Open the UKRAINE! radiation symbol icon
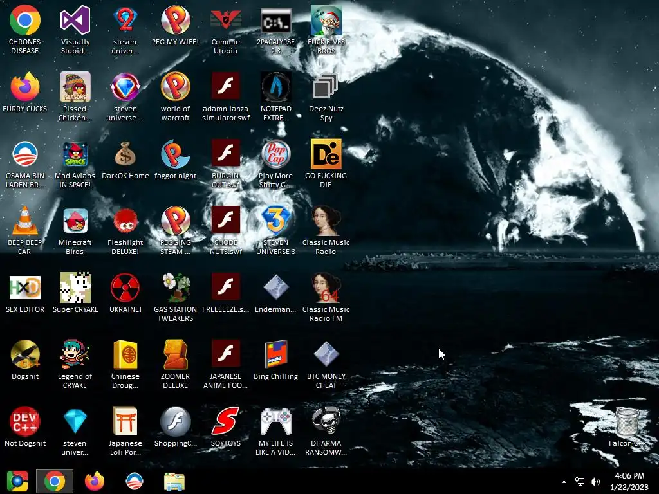The image size is (659, 494). pos(125,288)
